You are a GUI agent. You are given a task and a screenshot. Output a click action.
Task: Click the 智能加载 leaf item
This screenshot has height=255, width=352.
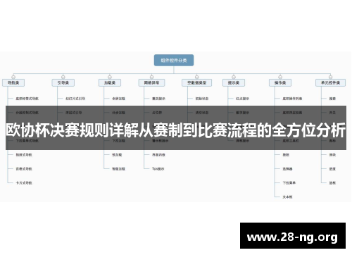tap(118, 169)
